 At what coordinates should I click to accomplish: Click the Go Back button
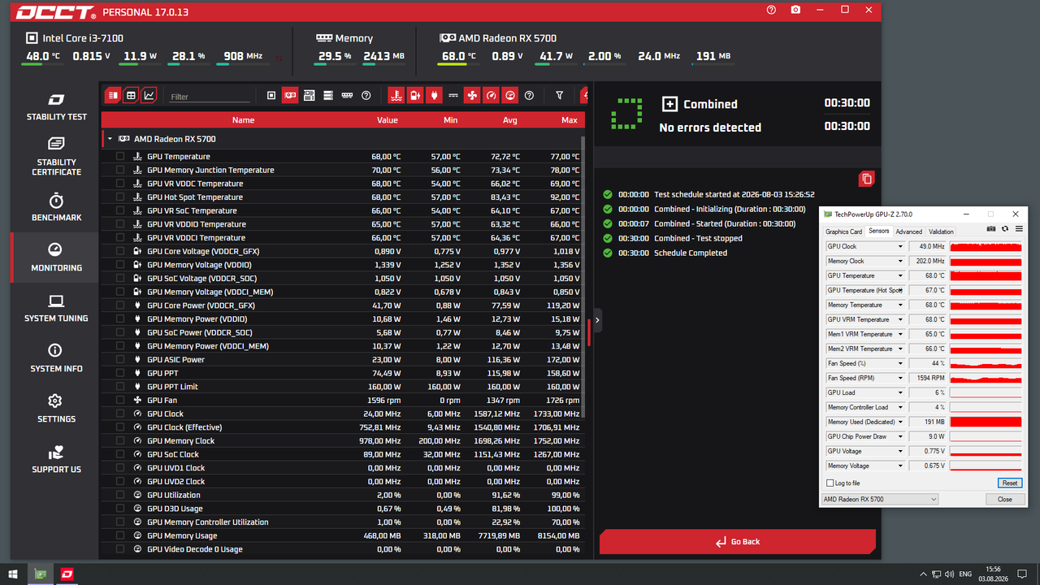click(738, 542)
